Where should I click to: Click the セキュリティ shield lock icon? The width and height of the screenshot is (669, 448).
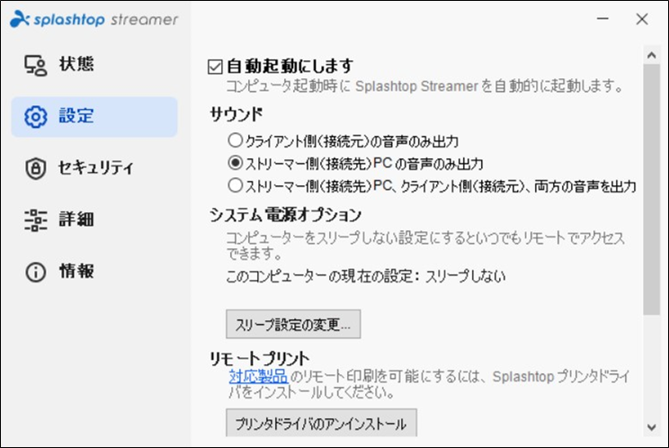[35, 168]
